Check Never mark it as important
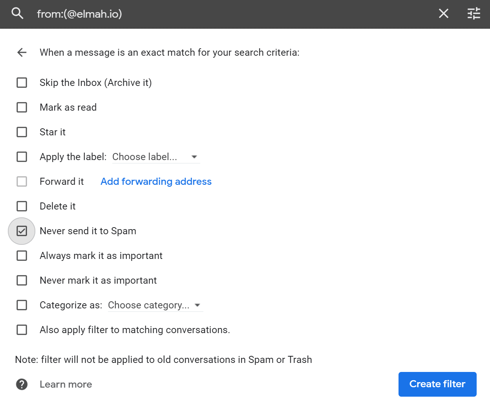490x410 pixels. [22, 281]
